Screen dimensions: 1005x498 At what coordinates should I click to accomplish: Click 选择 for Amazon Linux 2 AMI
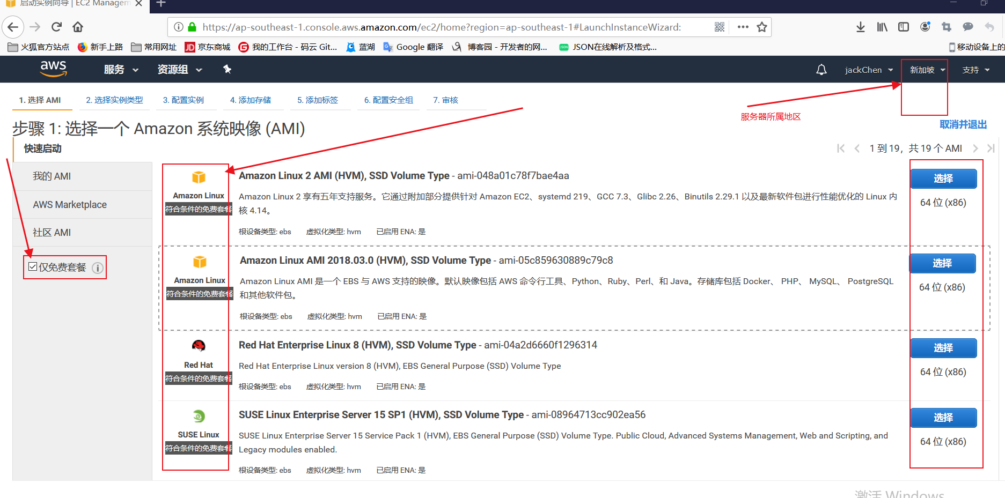(x=943, y=179)
